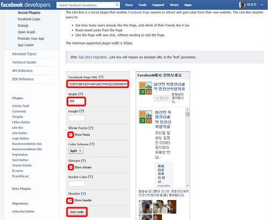
Task: Open Login Button plugin page
Action: [20, 138]
